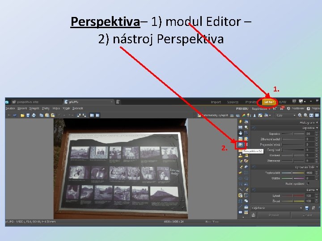Select the lightning quick-edit tool
Image resolution: width=322 pixels, height=241 pixels.
240,122
